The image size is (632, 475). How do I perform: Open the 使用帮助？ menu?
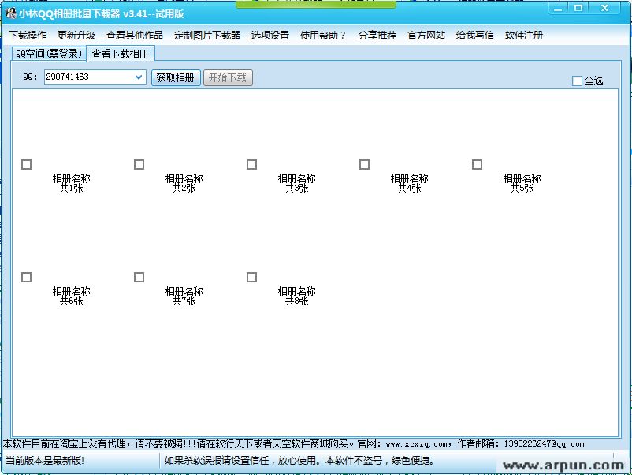click(323, 35)
